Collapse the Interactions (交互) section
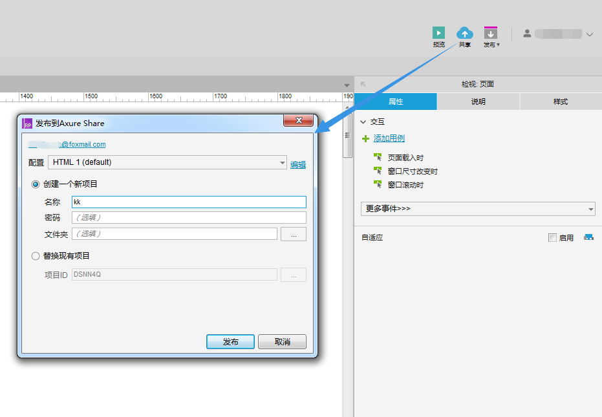Screen dimensions: 602x417 point(363,122)
